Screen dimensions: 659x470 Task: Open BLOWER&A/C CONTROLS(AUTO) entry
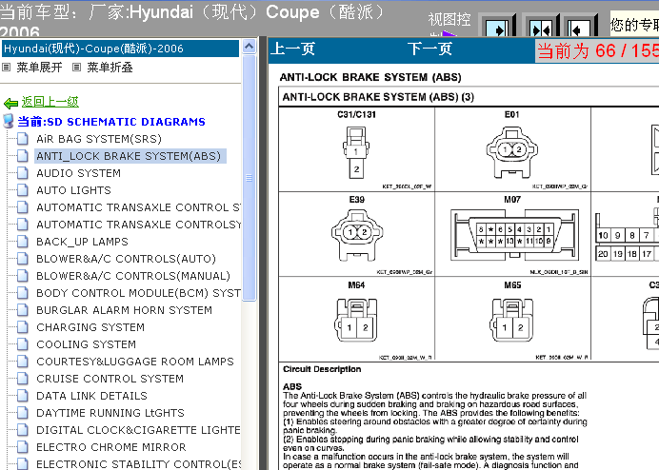(x=126, y=259)
